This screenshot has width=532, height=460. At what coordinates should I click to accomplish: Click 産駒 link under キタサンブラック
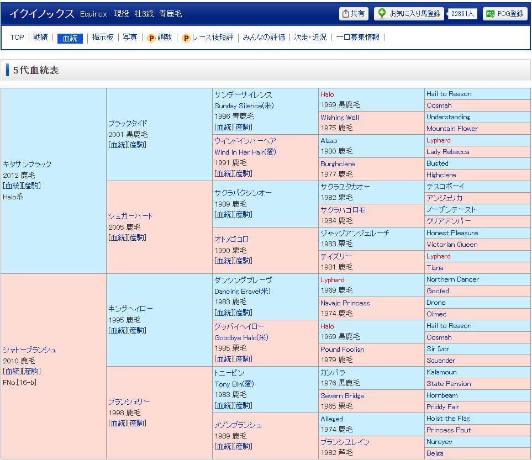(x=31, y=186)
